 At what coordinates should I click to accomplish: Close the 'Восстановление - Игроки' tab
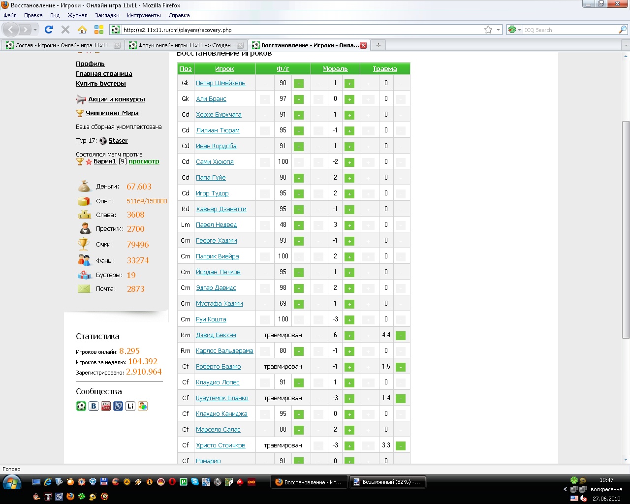(x=363, y=45)
